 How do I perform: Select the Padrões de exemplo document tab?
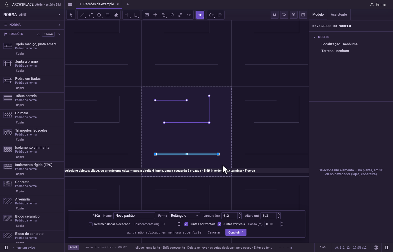pos(99,4)
